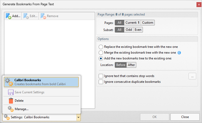Click the Save Current Settings floppy icon
Viewport: 202px width, 123px height.
tap(11, 92)
